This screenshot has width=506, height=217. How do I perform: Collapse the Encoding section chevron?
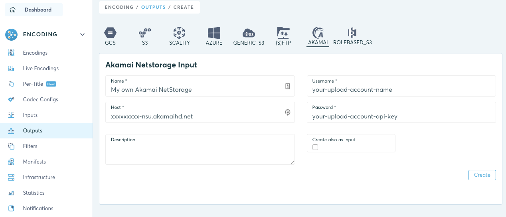tap(82, 34)
